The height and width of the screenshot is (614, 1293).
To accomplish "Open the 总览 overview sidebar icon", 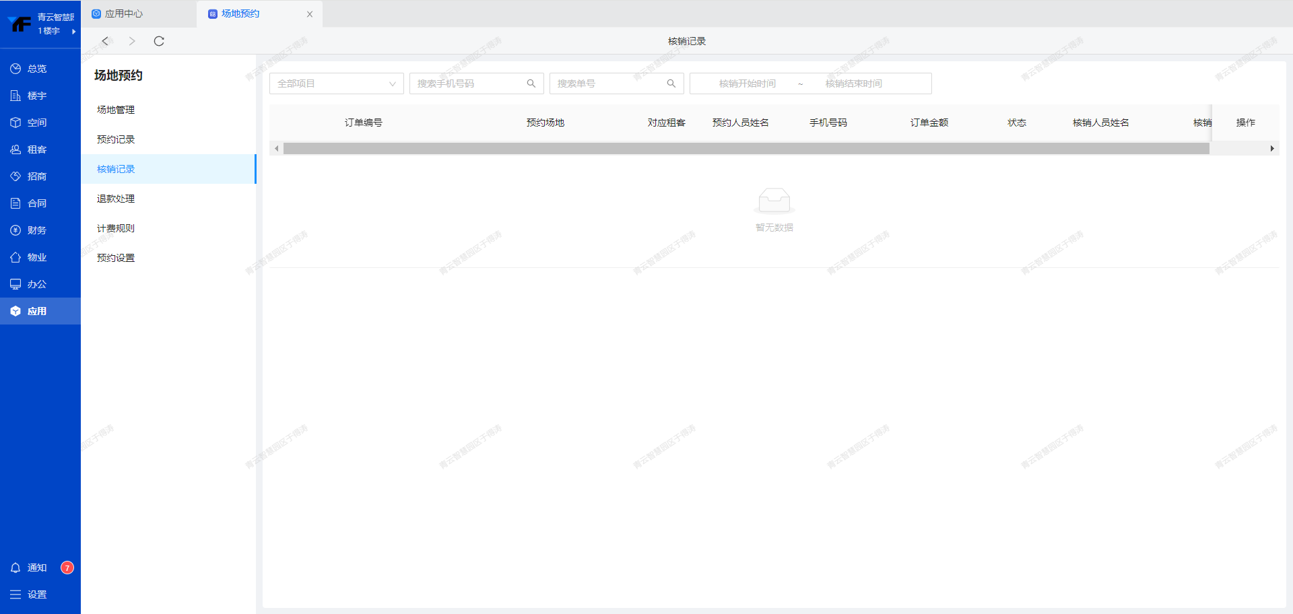I will pyautogui.click(x=15, y=69).
